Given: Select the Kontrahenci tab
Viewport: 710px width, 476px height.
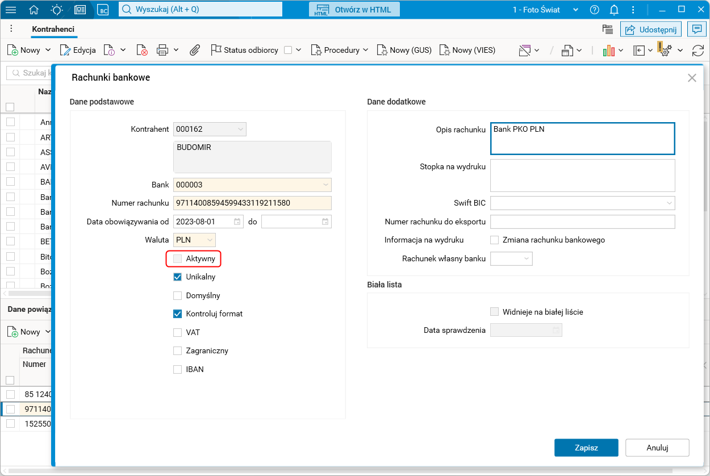Looking at the screenshot, I should point(53,29).
